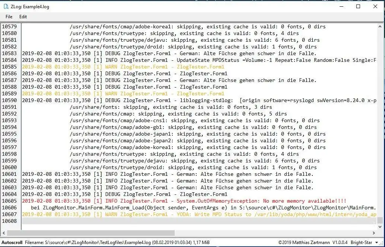The image size is (385, 247).
Task: Select line number 10608
Action: tap(9, 221)
